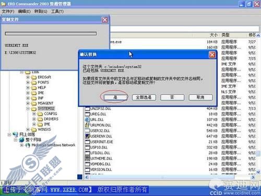The height and width of the screenshot is (196, 261).
Task: Select the SYSTEM32 folder icon
Action: coord(34,109)
